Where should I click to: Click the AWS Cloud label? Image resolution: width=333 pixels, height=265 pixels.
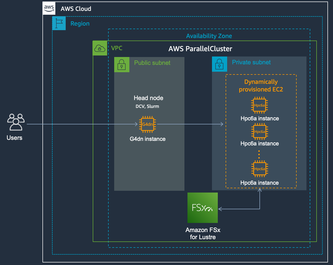(x=76, y=9)
